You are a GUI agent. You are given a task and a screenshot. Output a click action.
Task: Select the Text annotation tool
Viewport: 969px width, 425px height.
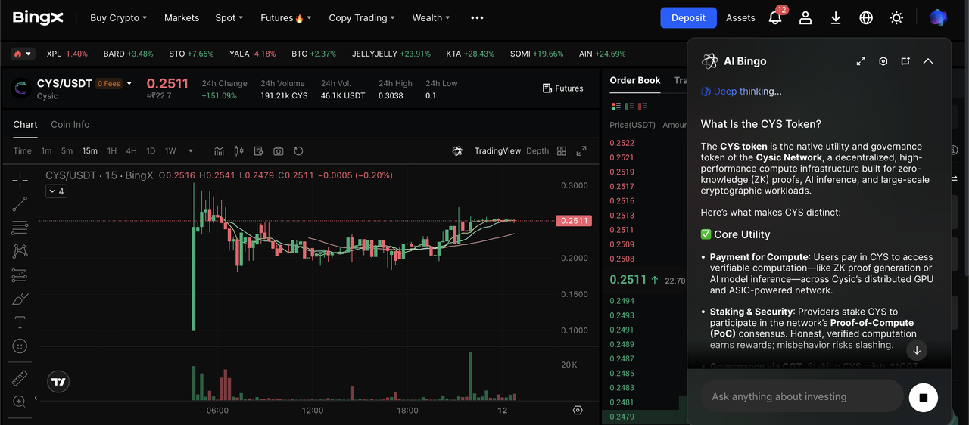point(20,323)
